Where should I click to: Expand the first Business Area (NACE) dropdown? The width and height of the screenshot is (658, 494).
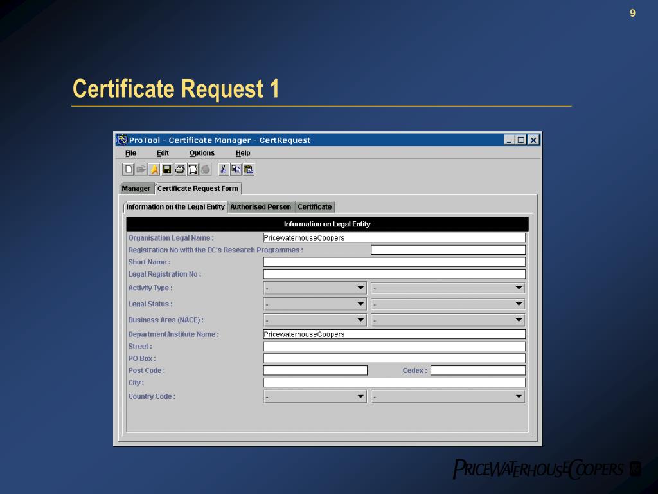point(315,320)
